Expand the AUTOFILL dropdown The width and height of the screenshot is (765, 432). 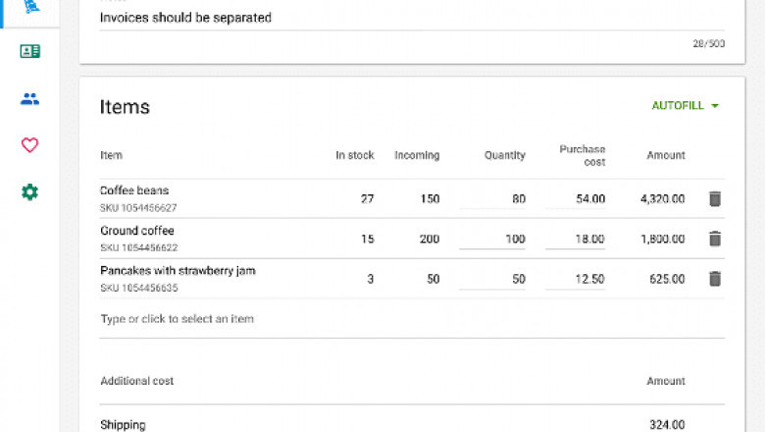686,106
